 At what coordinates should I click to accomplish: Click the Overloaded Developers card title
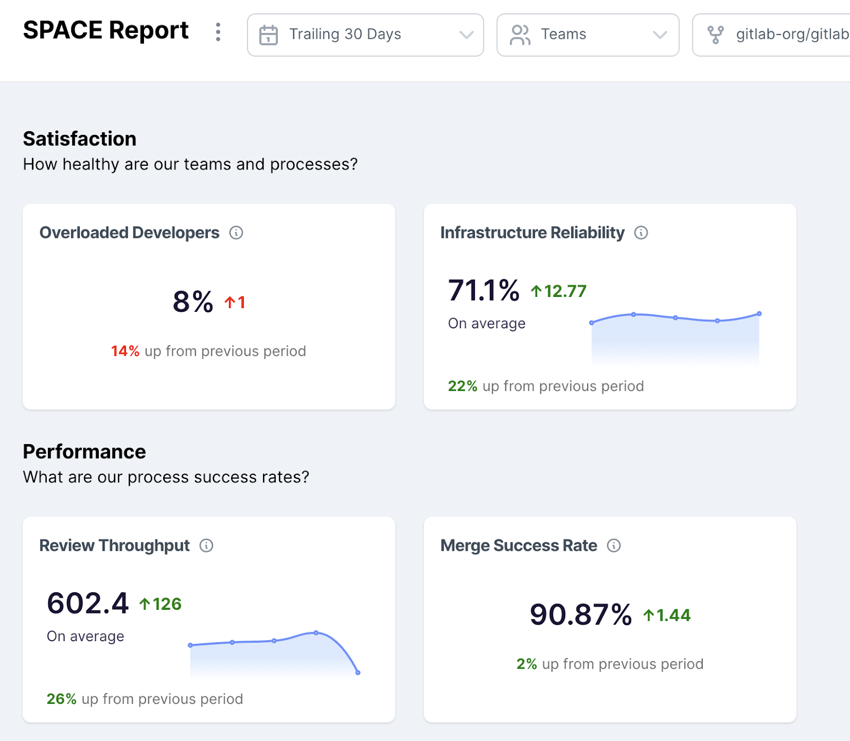pos(129,233)
